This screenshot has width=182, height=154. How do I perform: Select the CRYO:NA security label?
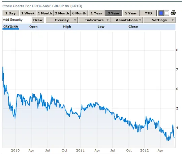pos(11,27)
